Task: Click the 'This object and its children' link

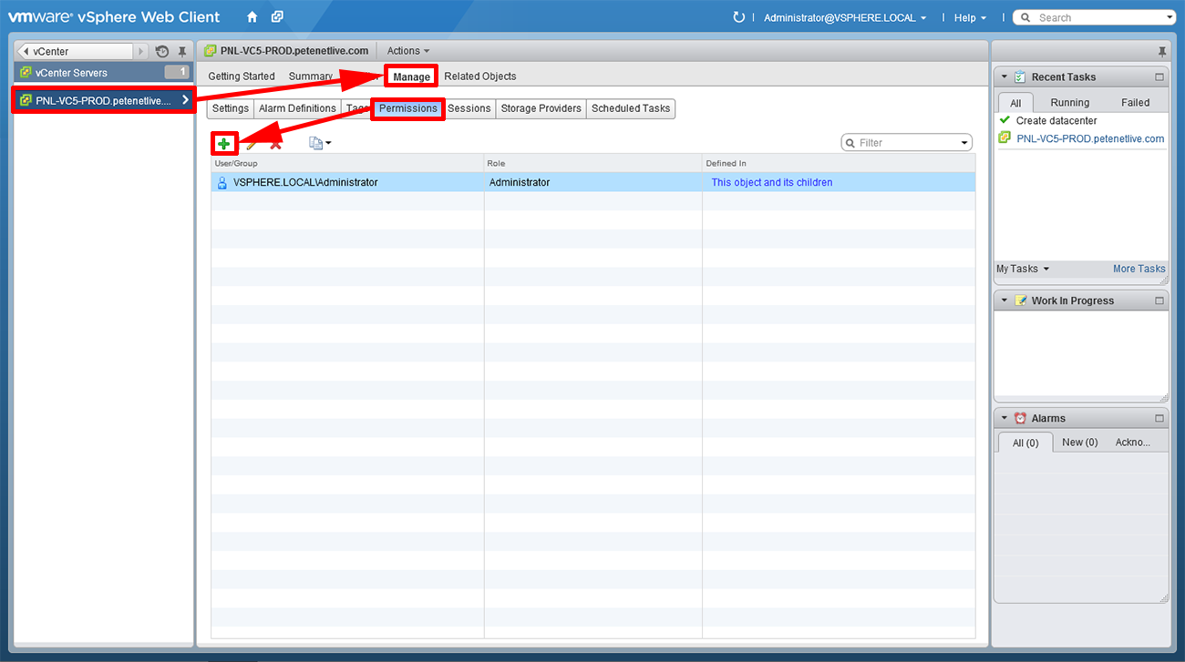Action: [771, 182]
